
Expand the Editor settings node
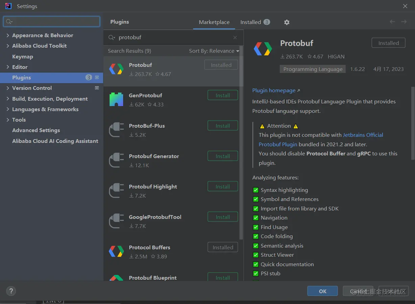coord(8,67)
